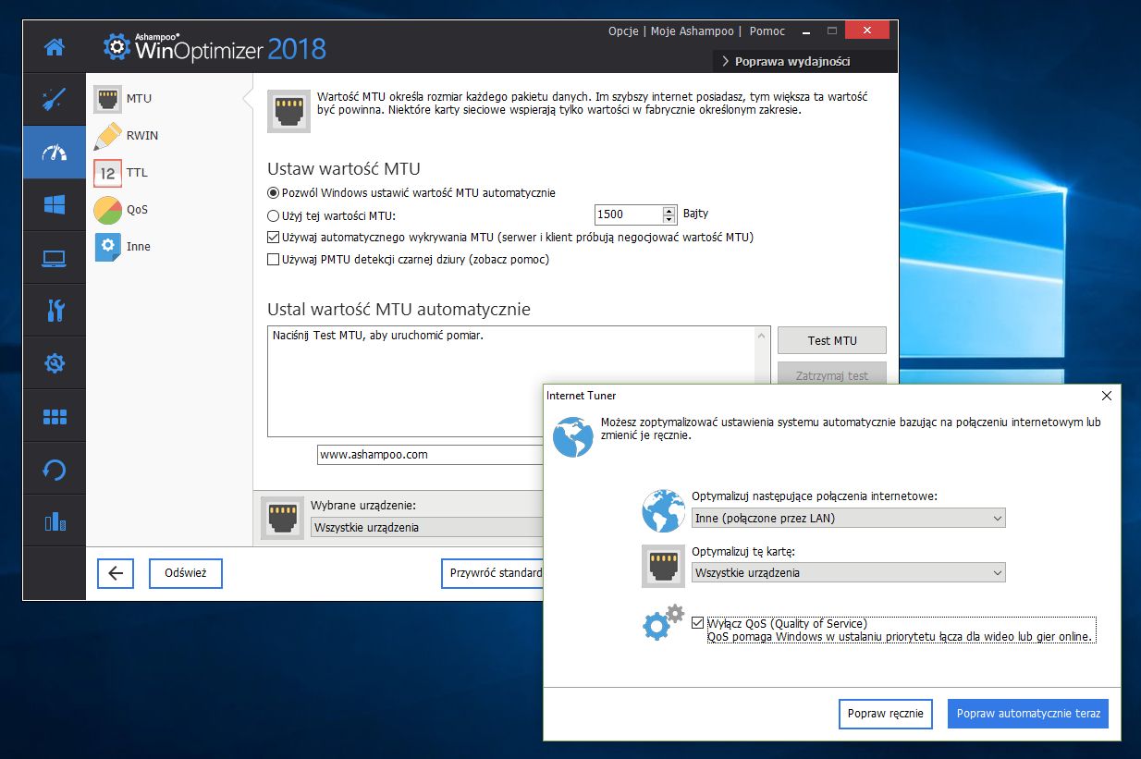Click the large globe icon in Internet Tuner header
Viewport: 1141px width, 759px height.
tap(573, 436)
